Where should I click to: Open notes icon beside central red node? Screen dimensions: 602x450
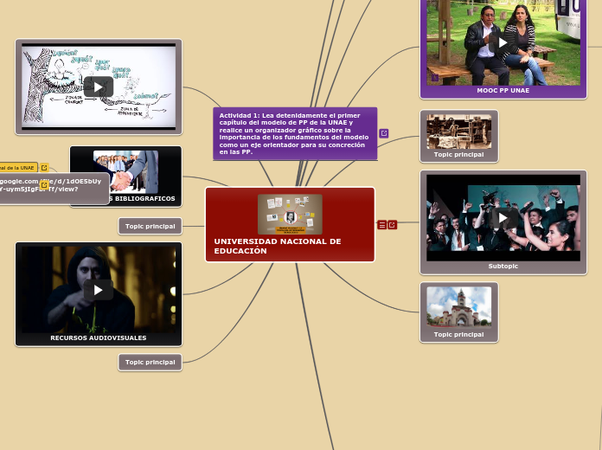(382, 225)
